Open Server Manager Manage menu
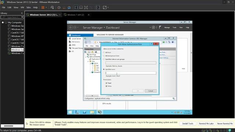Screen dimensions: 235x132 click(167, 27)
